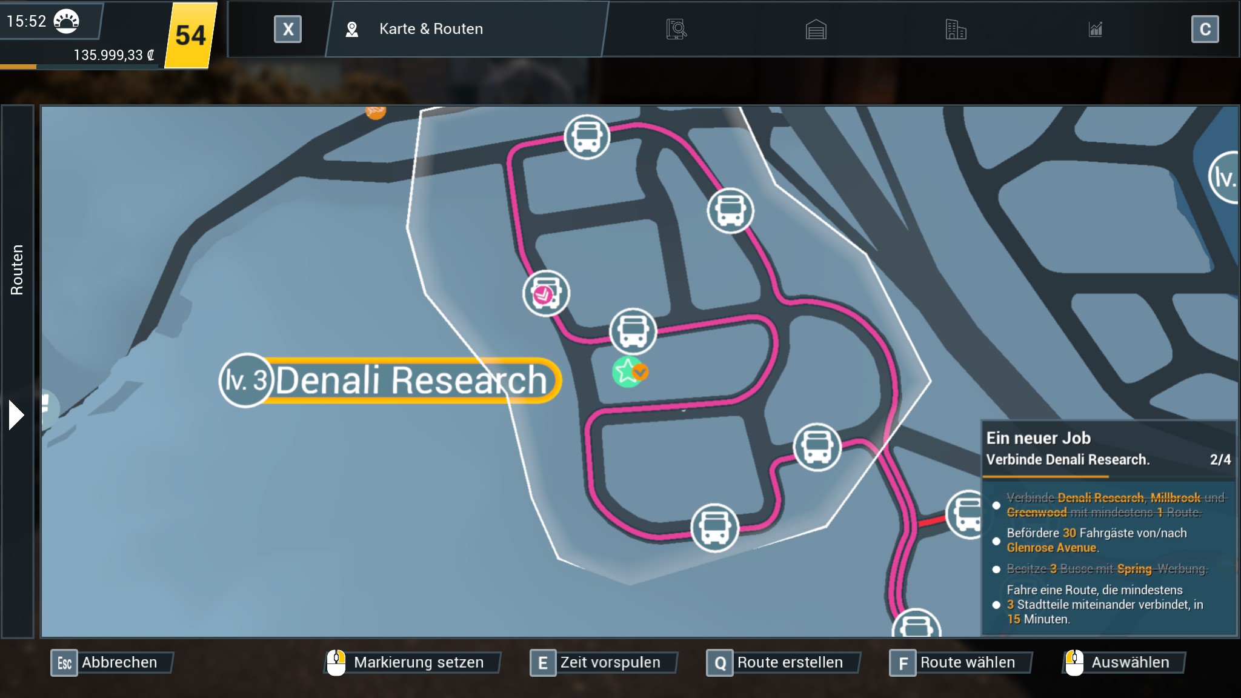The height and width of the screenshot is (698, 1241).
Task: Click Abbrechen to cancel
Action: [x=112, y=662]
